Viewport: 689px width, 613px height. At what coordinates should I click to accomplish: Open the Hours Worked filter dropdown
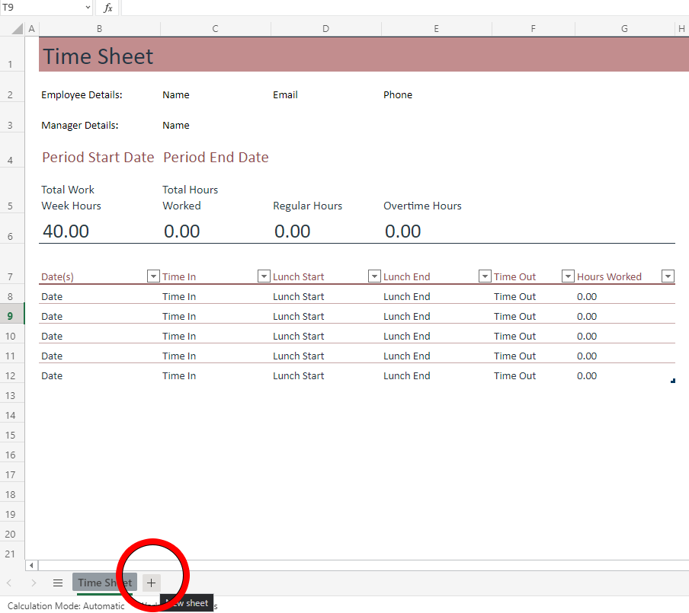[668, 276]
